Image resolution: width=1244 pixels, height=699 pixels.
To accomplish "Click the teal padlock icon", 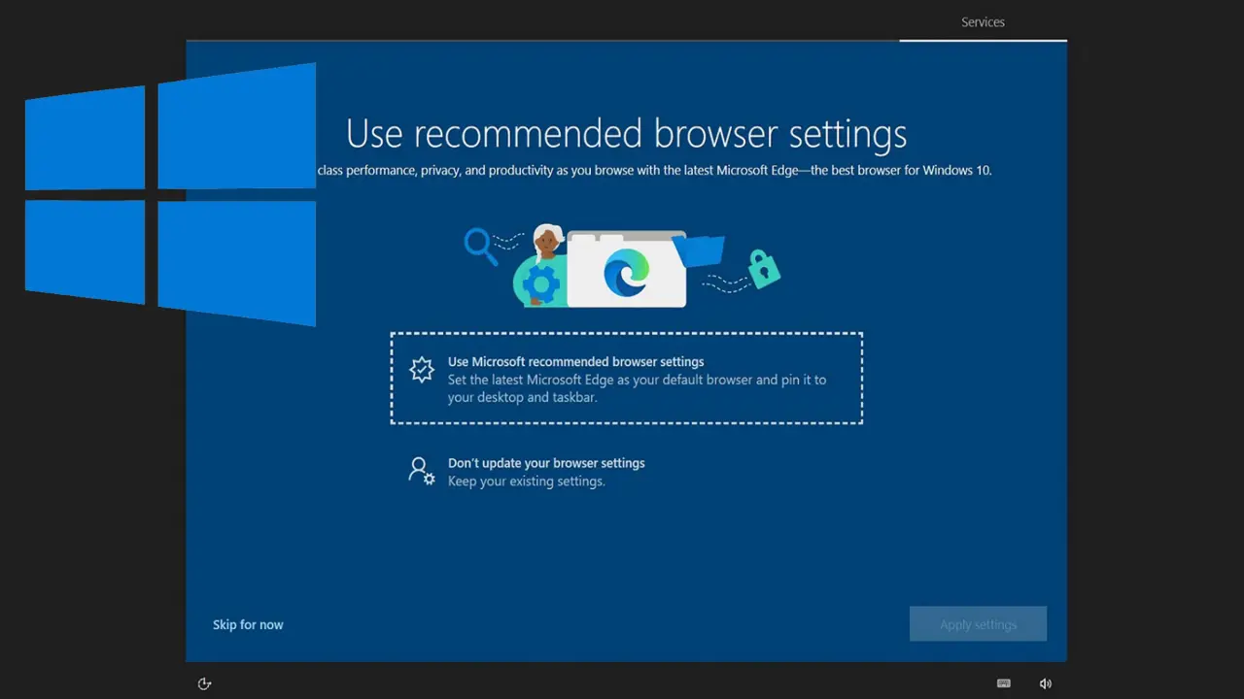I will tap(764, 269).
